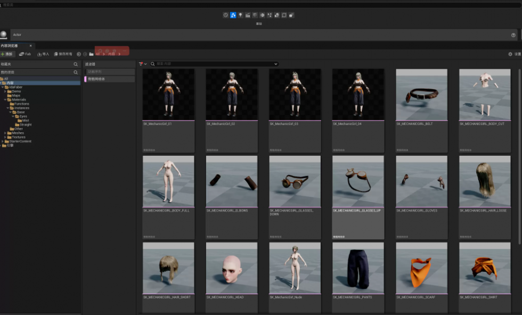Viewport: 522px width, 315px height.
Task: Select the SK_MECHANICGIRL_BELT thumbnail
Action: click(x=421, y=95)
